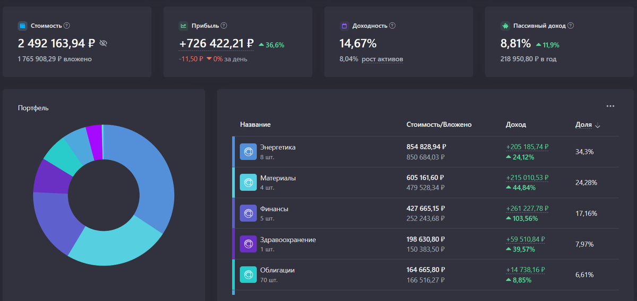Hide portfolio value with crossed-eye icon
Image resolution: width=637 pixels, height=301 pixels.
104,43
